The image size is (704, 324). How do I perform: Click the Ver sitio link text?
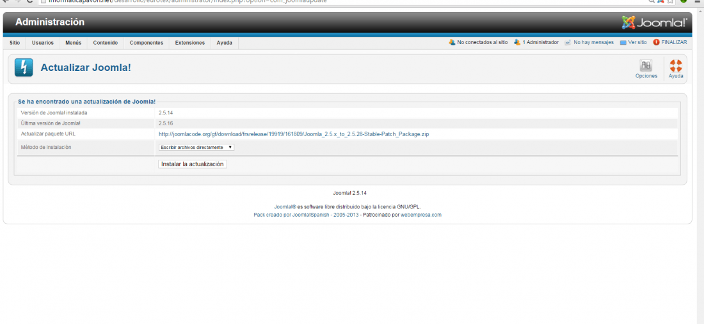pos(637,43)
